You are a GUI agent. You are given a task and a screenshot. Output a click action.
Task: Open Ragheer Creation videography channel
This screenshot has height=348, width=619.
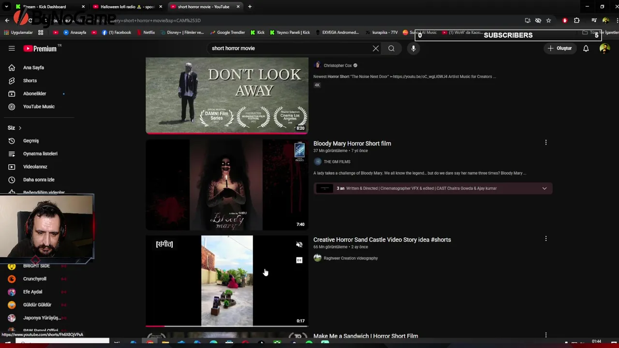(351, 258)
